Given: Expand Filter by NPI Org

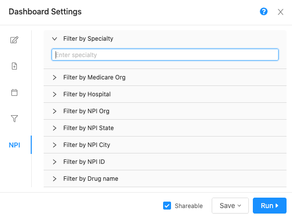Looking at the screenshot, I should point(165,111).
